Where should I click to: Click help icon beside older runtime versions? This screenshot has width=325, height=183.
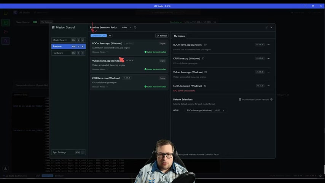(x=271, y=100)
